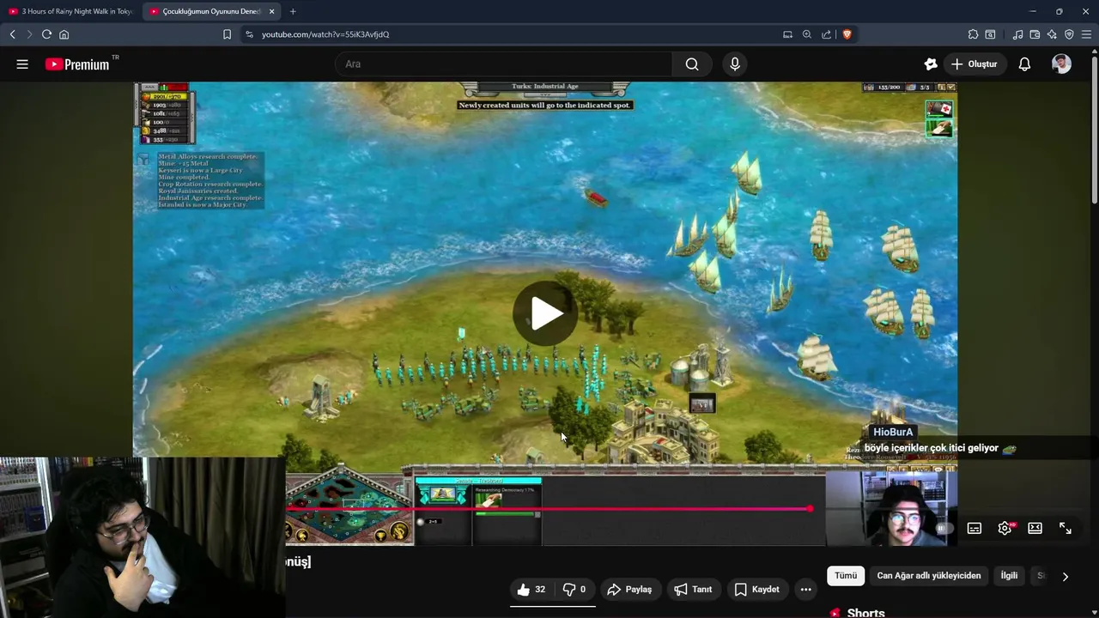Share this page from address bar

point(826,34)
